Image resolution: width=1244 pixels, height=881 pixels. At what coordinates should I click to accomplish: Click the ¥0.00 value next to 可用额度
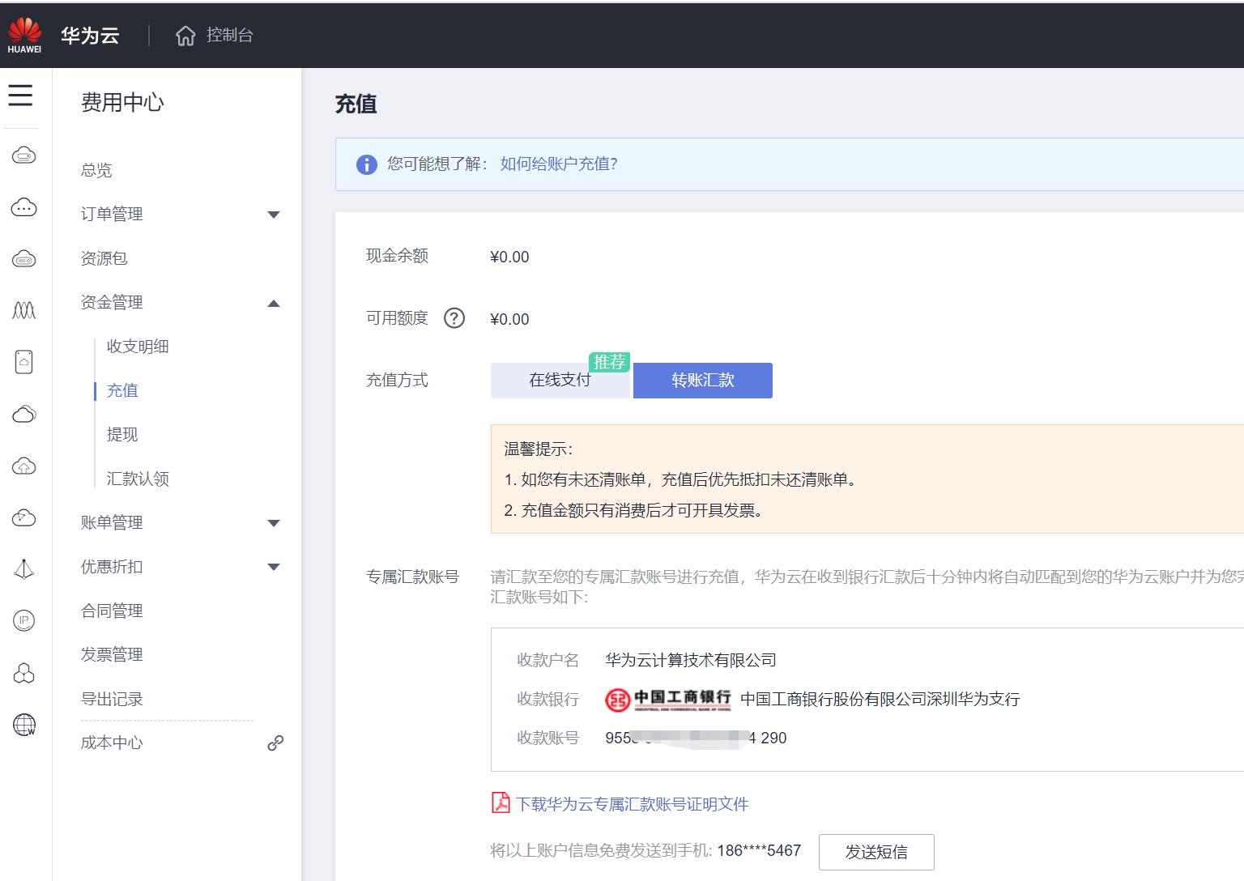509,319
